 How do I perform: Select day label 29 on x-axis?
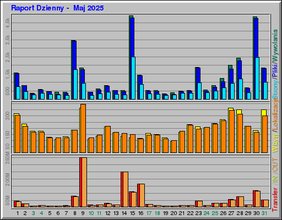pyautogui.click(x=248, y=213)
